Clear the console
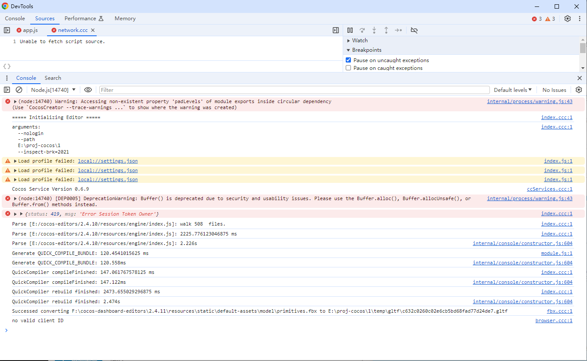Viewport: 587px width, 361px height. 19,90
